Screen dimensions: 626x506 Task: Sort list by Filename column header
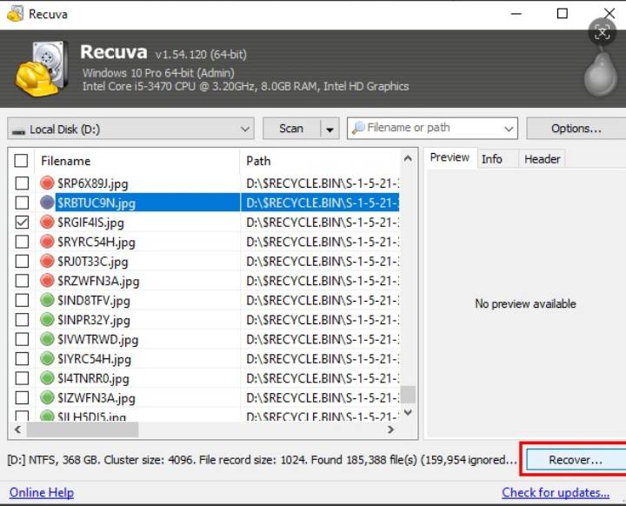pos(137,161)
